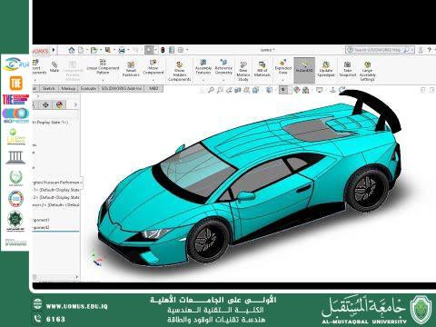Expand the Exploded View dropdown arrow

coord(283,80)
